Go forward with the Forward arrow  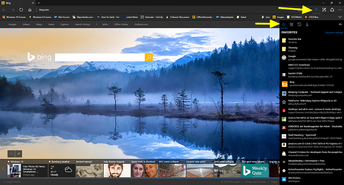click(x=12, y=10)
